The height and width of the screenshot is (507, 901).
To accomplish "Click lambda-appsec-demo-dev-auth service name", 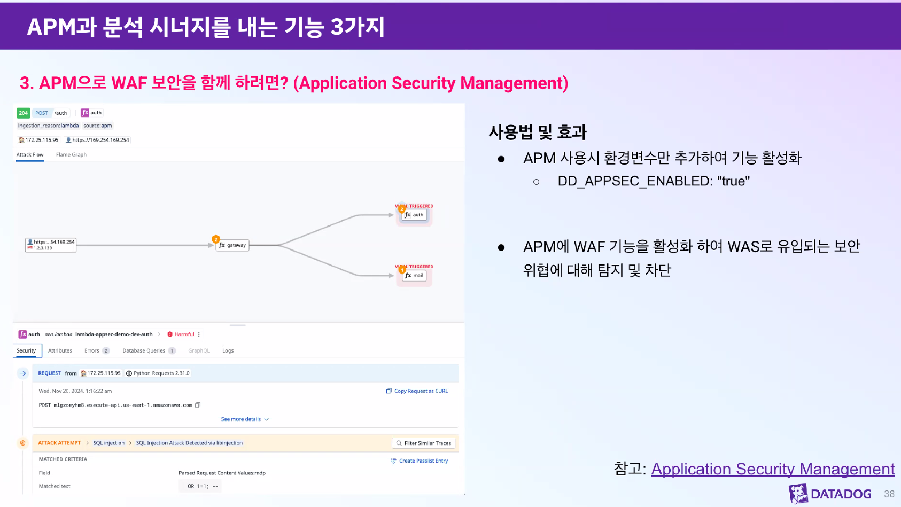I will 114,334.
